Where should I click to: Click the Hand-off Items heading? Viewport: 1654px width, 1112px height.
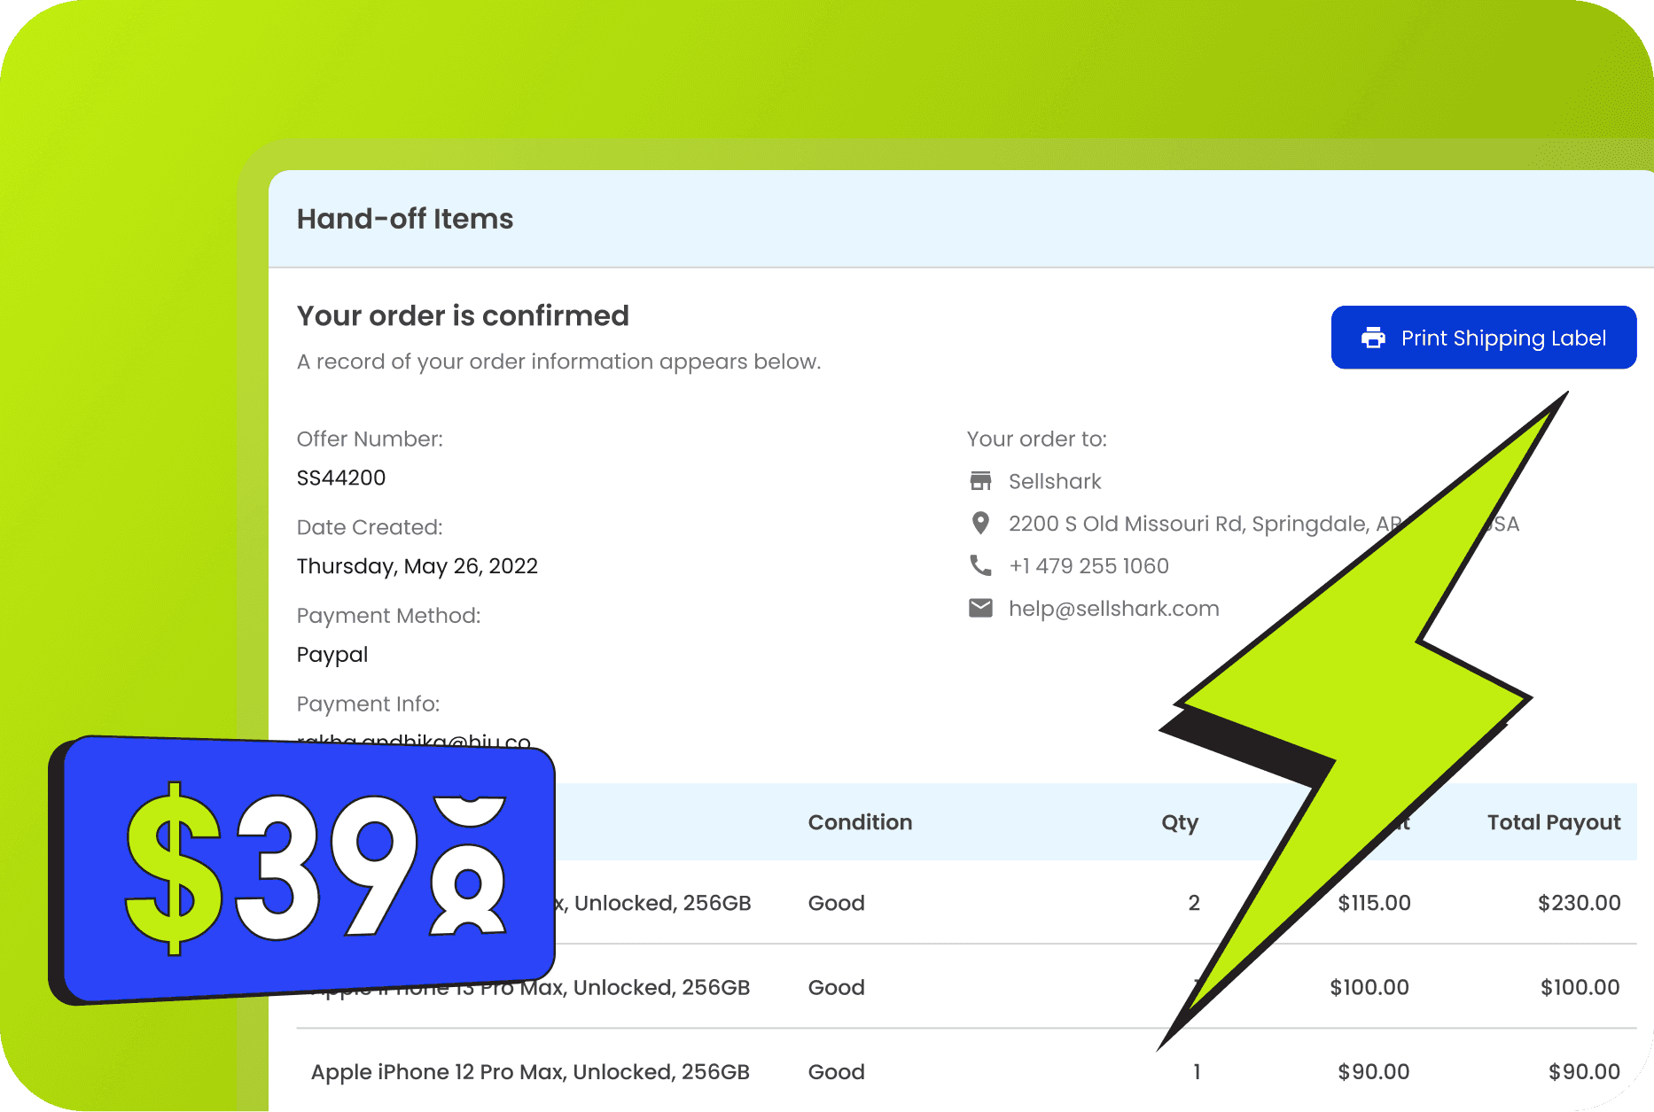click(x=405, y=219)
